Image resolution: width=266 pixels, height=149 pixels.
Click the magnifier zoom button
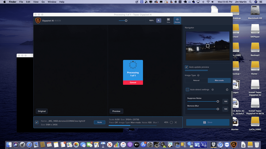[159, 21]
